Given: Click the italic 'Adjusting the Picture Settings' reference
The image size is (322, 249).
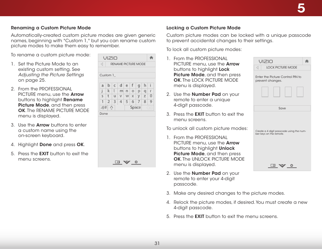Looking at the screenshot, I should (51, 75).
